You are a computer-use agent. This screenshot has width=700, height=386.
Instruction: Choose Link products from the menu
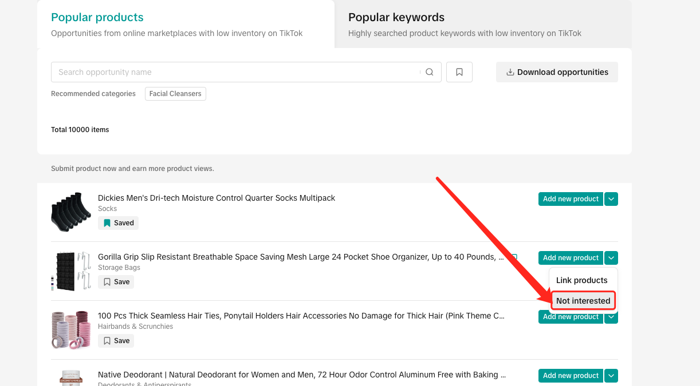coord(581,280)
